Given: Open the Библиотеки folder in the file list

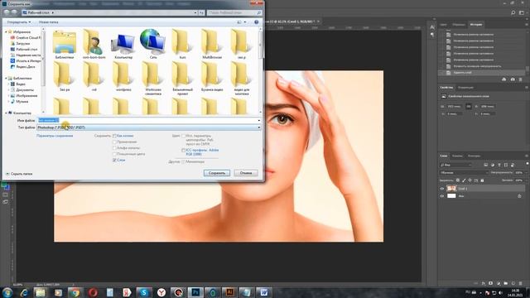Looking at the screenshot, I should pos(65,44).
